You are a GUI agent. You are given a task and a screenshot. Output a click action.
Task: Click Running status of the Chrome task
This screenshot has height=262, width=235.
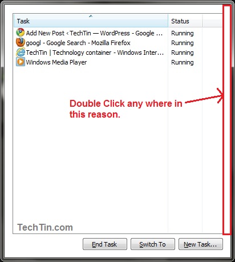(x=183, y=33)
